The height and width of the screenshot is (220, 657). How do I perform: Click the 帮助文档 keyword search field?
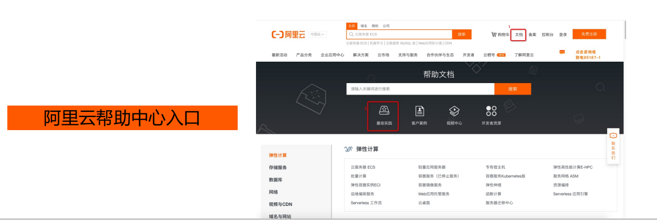[x=420, y=89]
